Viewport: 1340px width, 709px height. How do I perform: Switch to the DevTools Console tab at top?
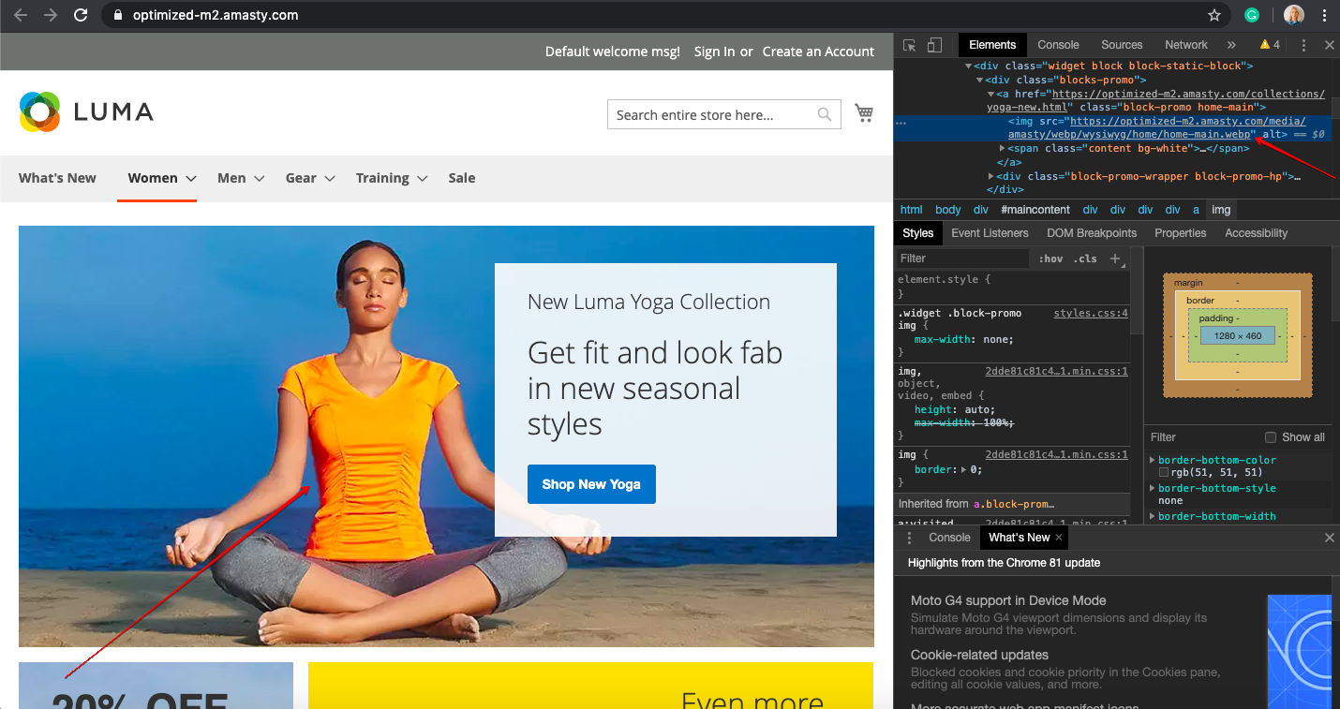(1058, 45)
